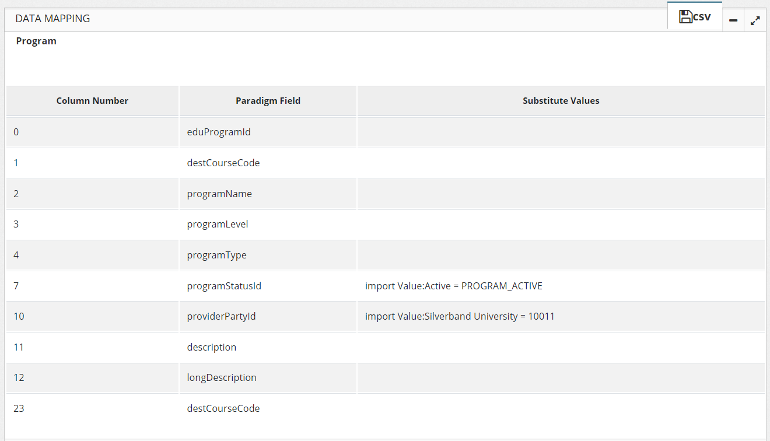This screenshot has width=770, height=441.
Task: Click the Column Number header
Action: click(x=92, y=101)
